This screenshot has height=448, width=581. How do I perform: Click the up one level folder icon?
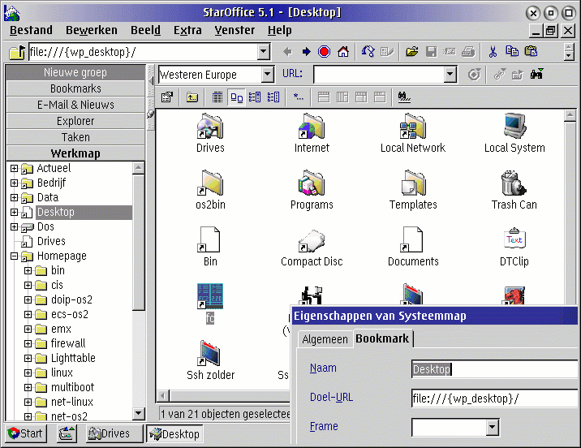[192, 97]
